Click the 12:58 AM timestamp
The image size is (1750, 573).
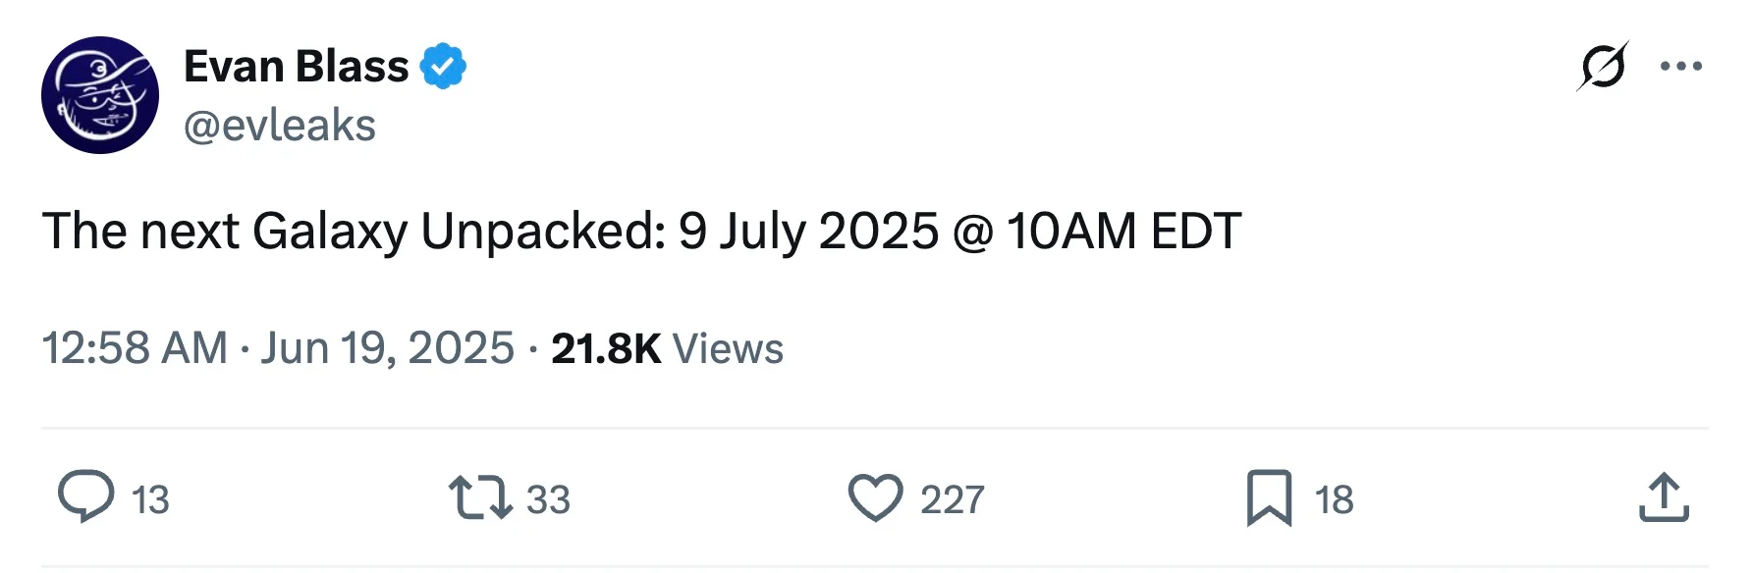click(x=135, y=348)
